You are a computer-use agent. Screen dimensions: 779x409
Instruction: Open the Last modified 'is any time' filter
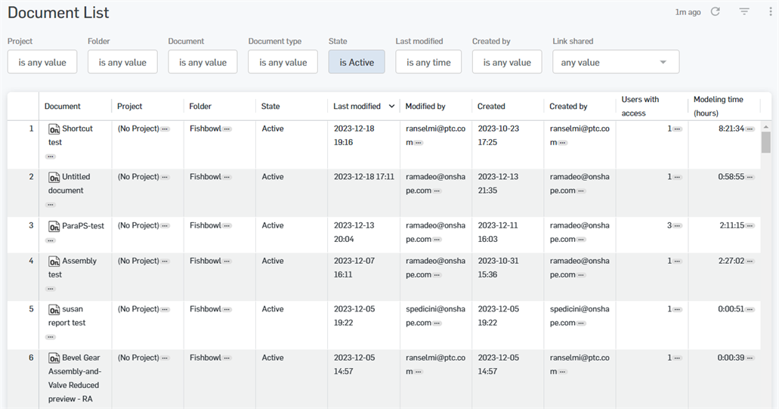pos(428,63)
